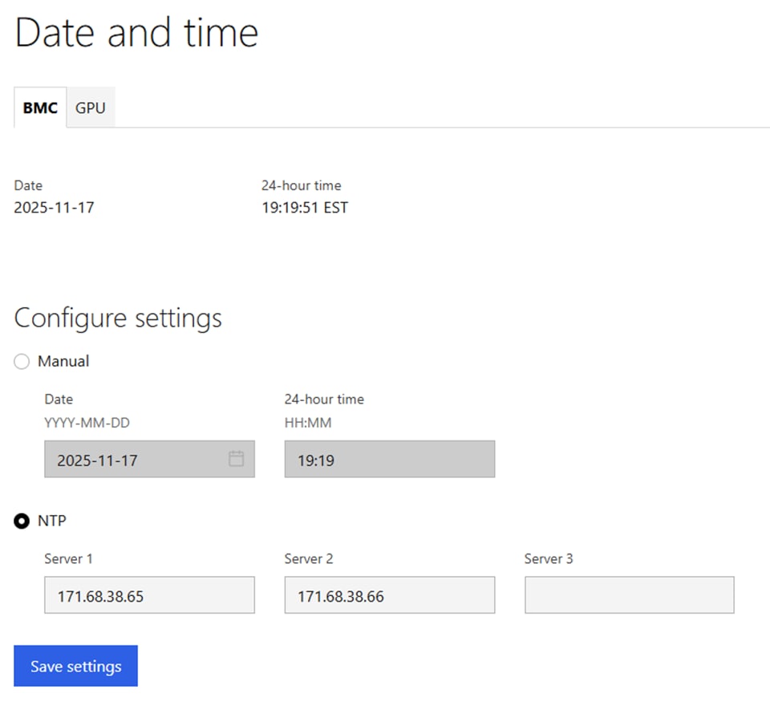
Task: Click the "Server 1" field label
Action: coord(68,559)
